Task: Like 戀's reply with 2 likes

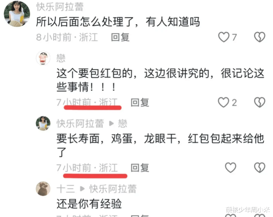Action: (x=224, y=102)
